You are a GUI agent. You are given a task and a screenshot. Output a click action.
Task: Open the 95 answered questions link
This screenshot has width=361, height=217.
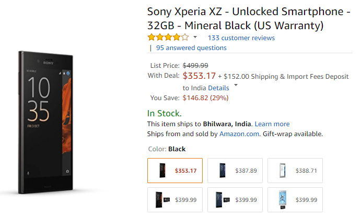pos(191,47)
